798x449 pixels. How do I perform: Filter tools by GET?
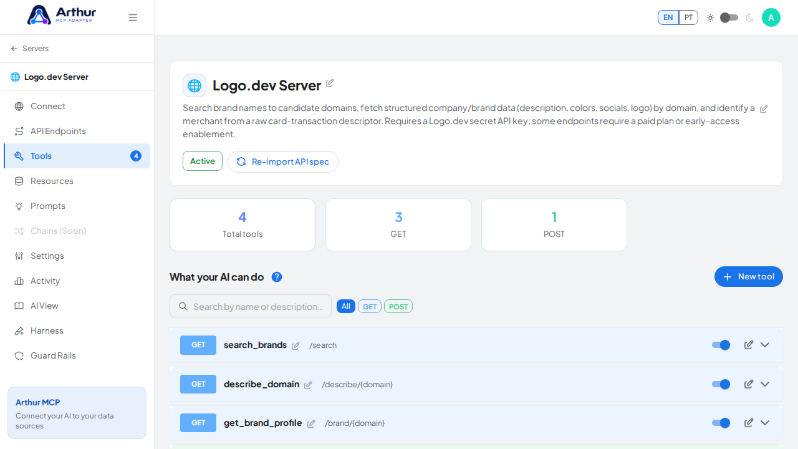click(370, 306)
